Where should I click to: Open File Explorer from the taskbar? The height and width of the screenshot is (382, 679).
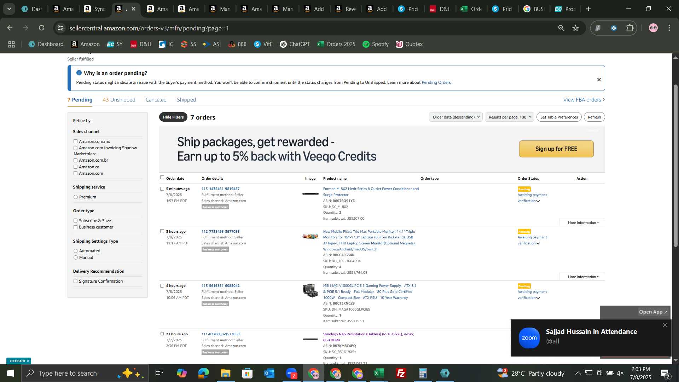click(x=225, y=373)
